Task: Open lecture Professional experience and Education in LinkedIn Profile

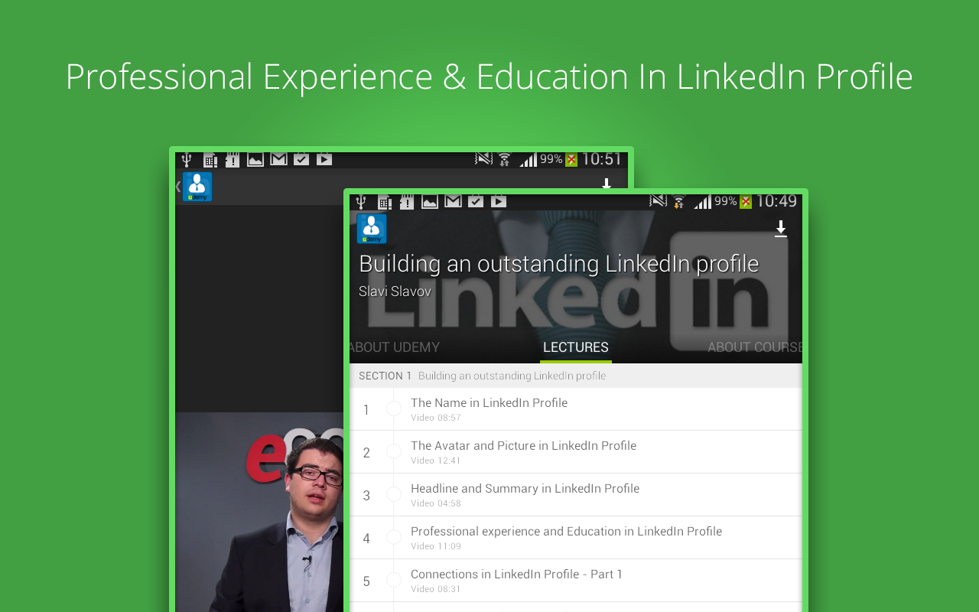Action: 576,538
